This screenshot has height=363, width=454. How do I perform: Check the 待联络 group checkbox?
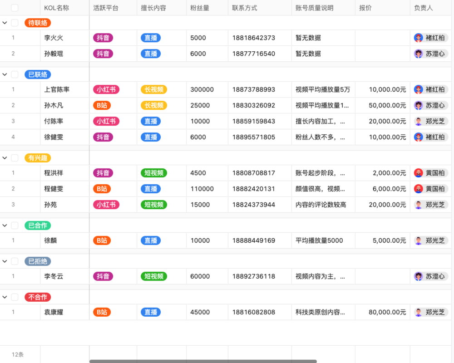coord(15,23)
